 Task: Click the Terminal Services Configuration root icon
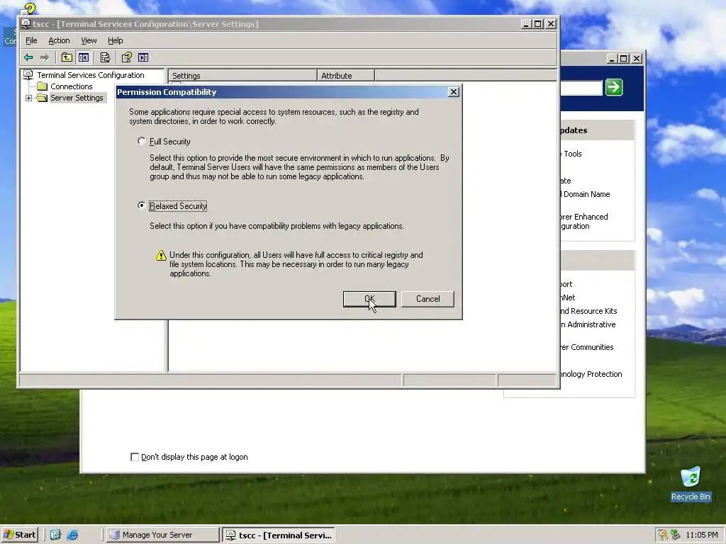click(x=28, y=75)
